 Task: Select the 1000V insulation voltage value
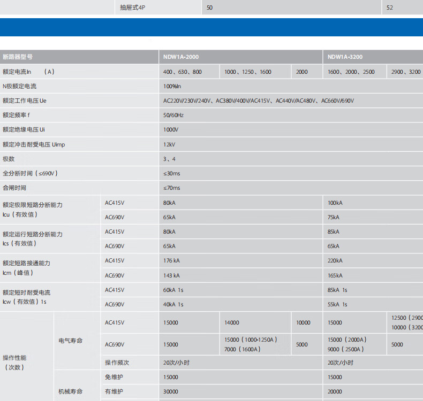[x=171, y=130]
